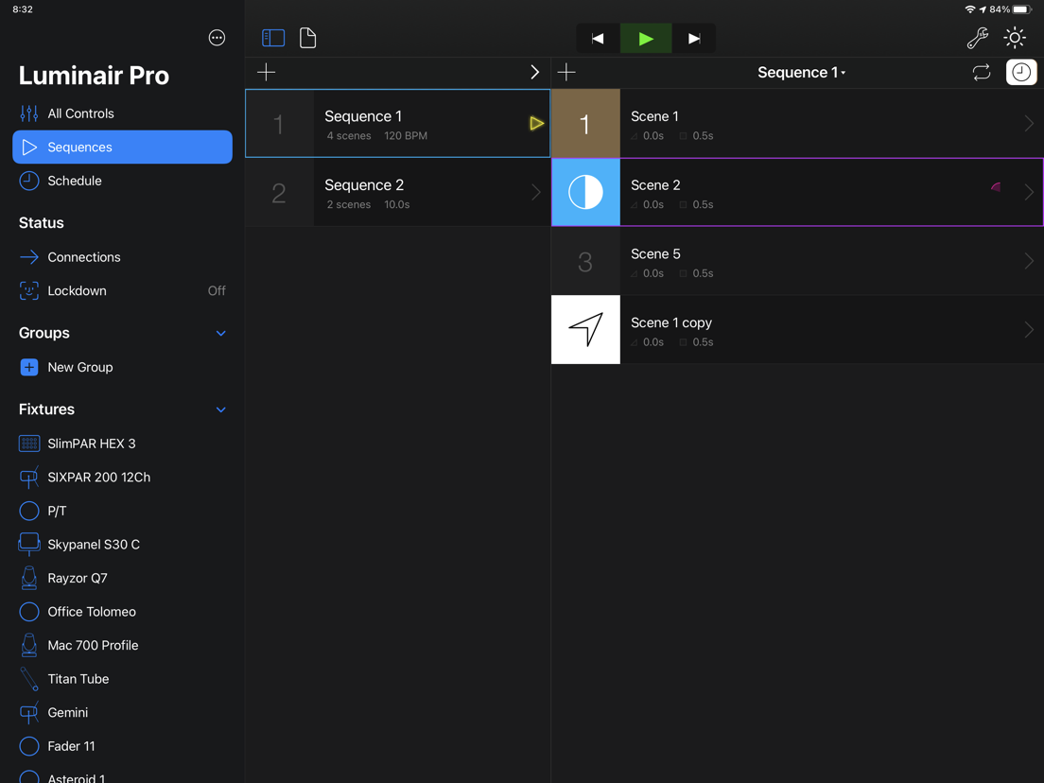Viewport: 1044px width, 783px height.
Task: Open Sequence 2 details chevron
Action: pos(536,192)
